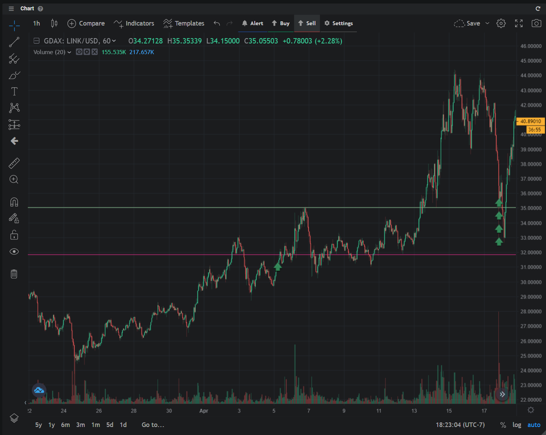
Task: Take a chart snapshot with camera icon
Action: (536, 23)
